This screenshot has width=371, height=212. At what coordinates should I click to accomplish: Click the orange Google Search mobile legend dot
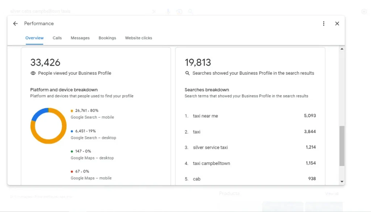pos(72,111)
